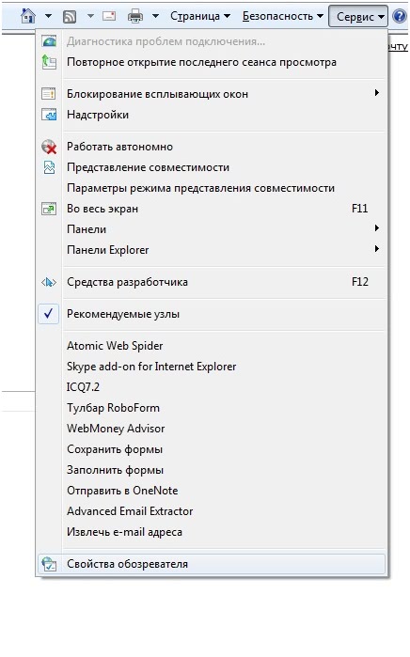This screenshot has width=410, height=657.
Task: Open the Страница menu
Action: pyautogui.click(x=200, y=16)
